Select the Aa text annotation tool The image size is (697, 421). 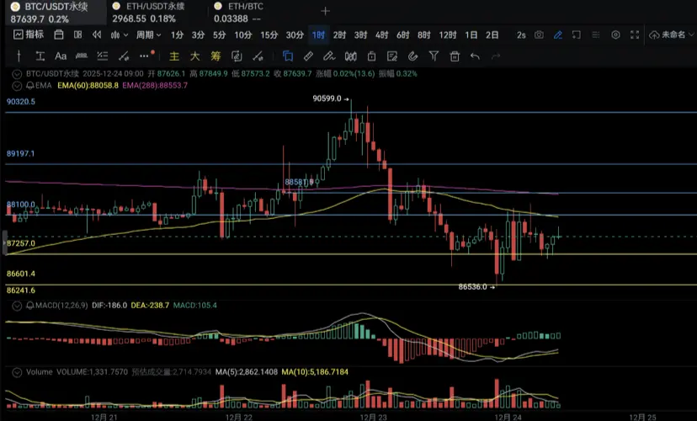coord(61,56)
